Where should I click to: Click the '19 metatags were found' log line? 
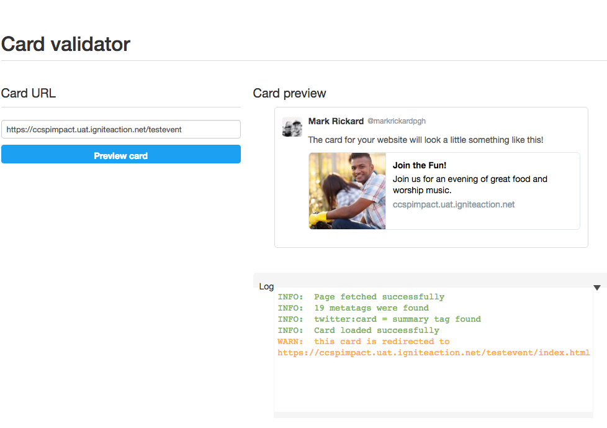353,308
